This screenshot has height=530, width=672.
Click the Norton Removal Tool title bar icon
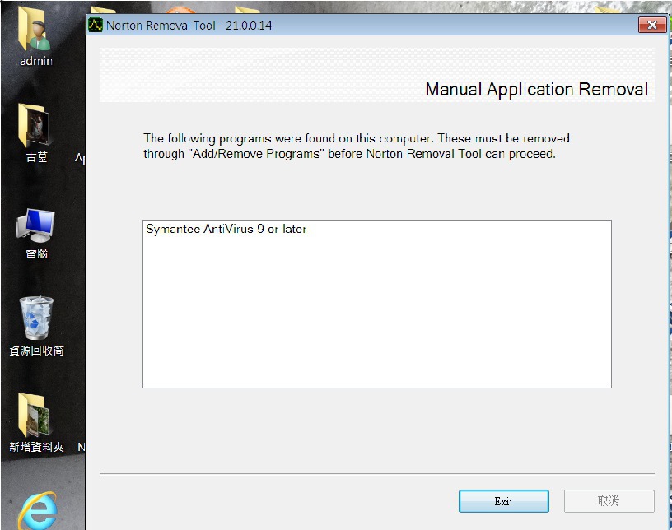point(96,25)
